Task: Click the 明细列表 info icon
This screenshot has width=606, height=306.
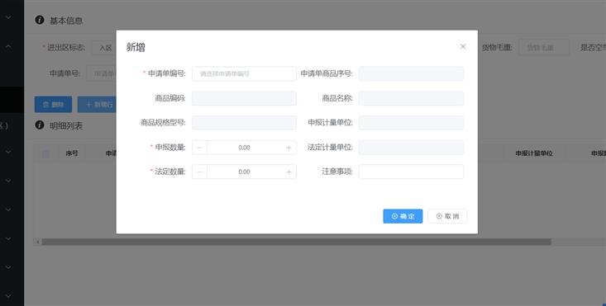Action: click(40, 125)
